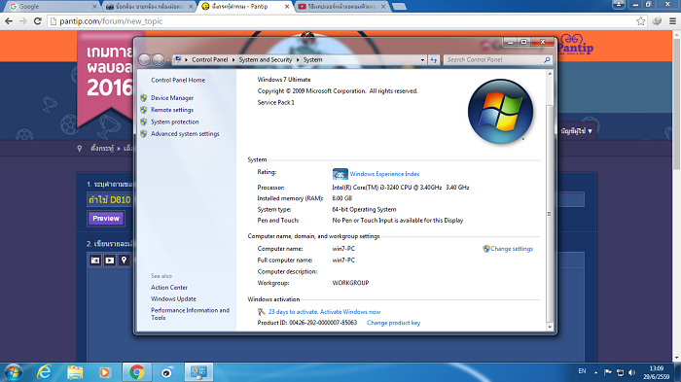Open the Chrome hamburger menu
The image size is (681, 382).
point(672,20)
